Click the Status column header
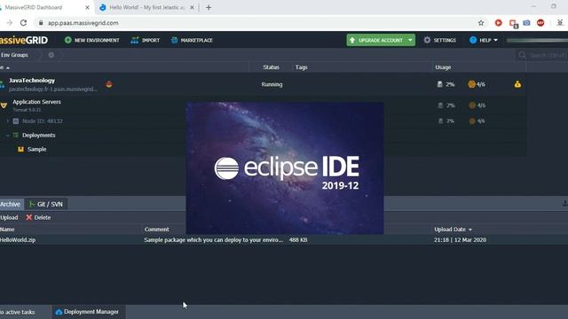 (x=271, y=67)
